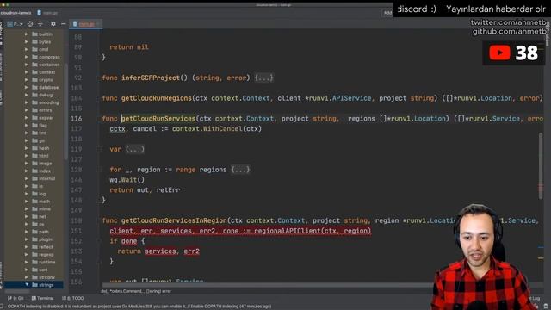Click the fmt folder icon
The width and height of the screenshot is (551, 310).
[34, 133]
